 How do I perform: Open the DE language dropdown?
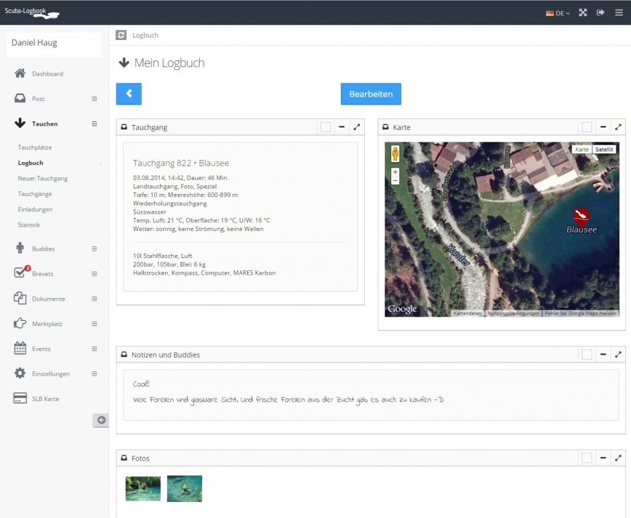tap(558, 13)
